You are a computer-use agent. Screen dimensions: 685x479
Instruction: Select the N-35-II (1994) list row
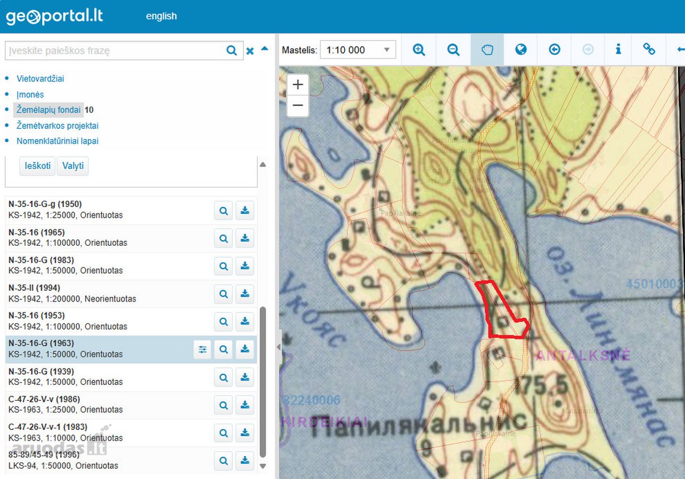(131, 294)
